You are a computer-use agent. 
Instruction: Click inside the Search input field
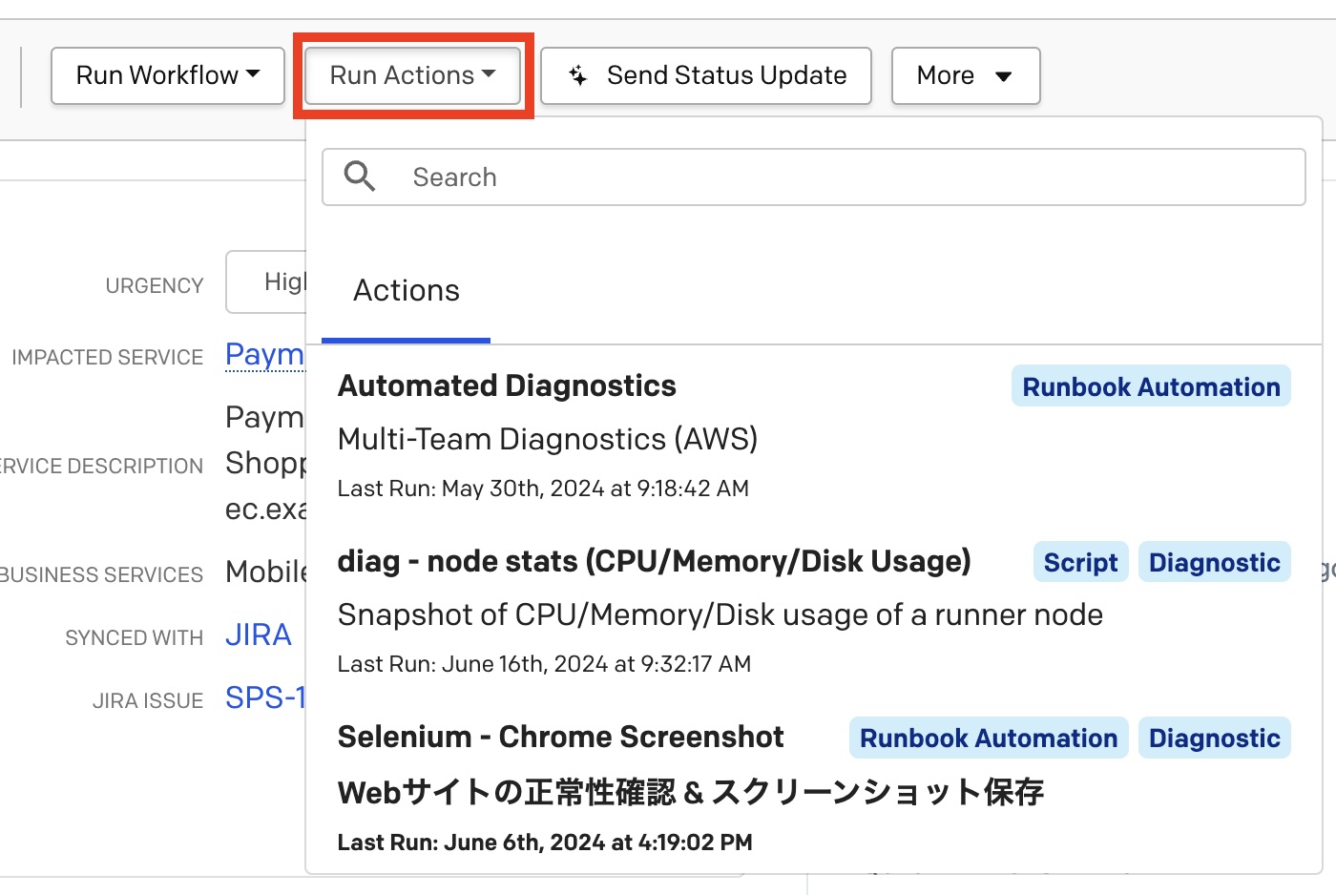click(x=668, y=177)
